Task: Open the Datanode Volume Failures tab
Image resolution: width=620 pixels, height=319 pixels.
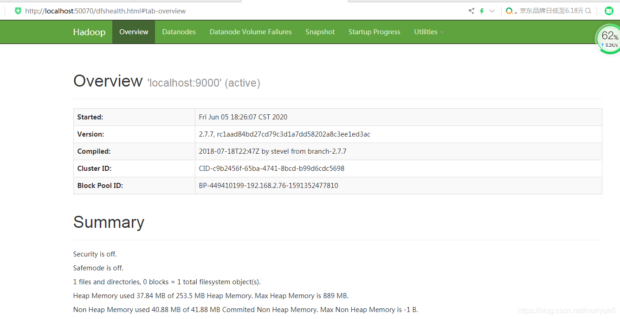Action: pyautogui.click(x=251, y=32)
